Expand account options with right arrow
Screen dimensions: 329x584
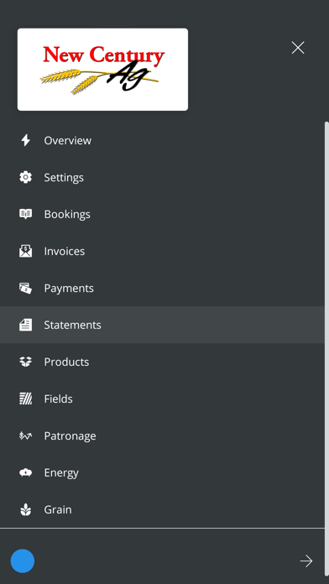306,561
